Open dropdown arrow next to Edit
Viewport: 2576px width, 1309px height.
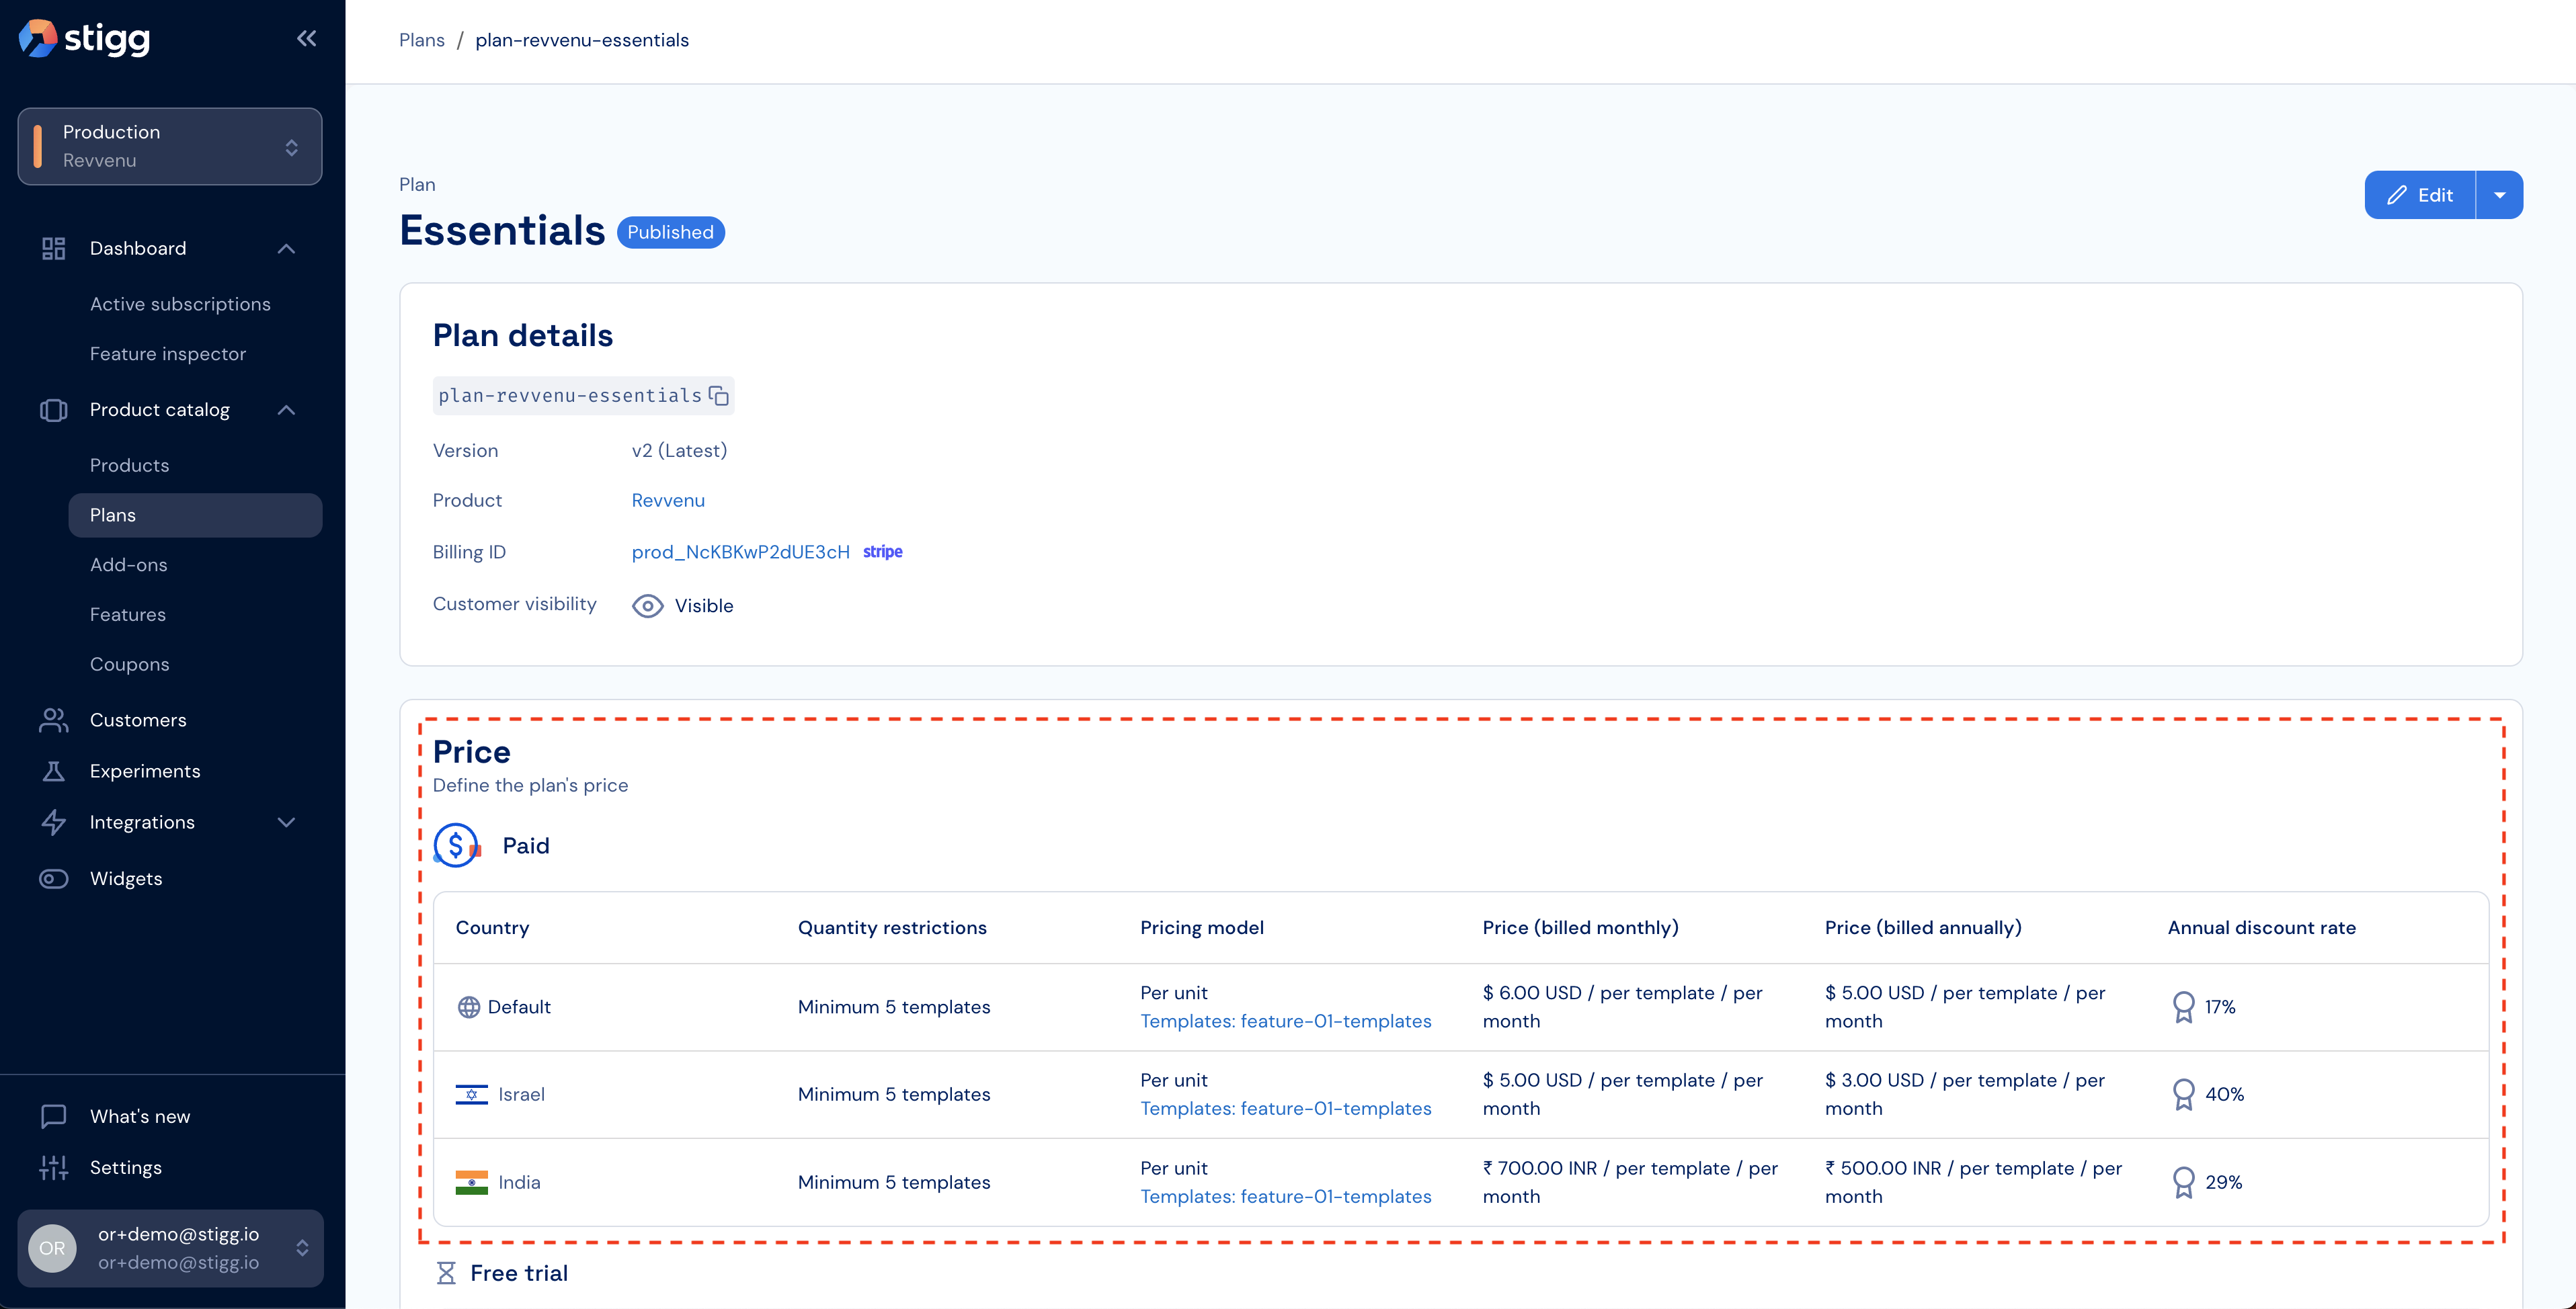click(x=2499, y=195)
